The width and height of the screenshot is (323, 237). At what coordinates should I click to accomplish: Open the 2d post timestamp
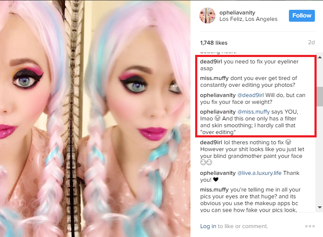(311, 43)
